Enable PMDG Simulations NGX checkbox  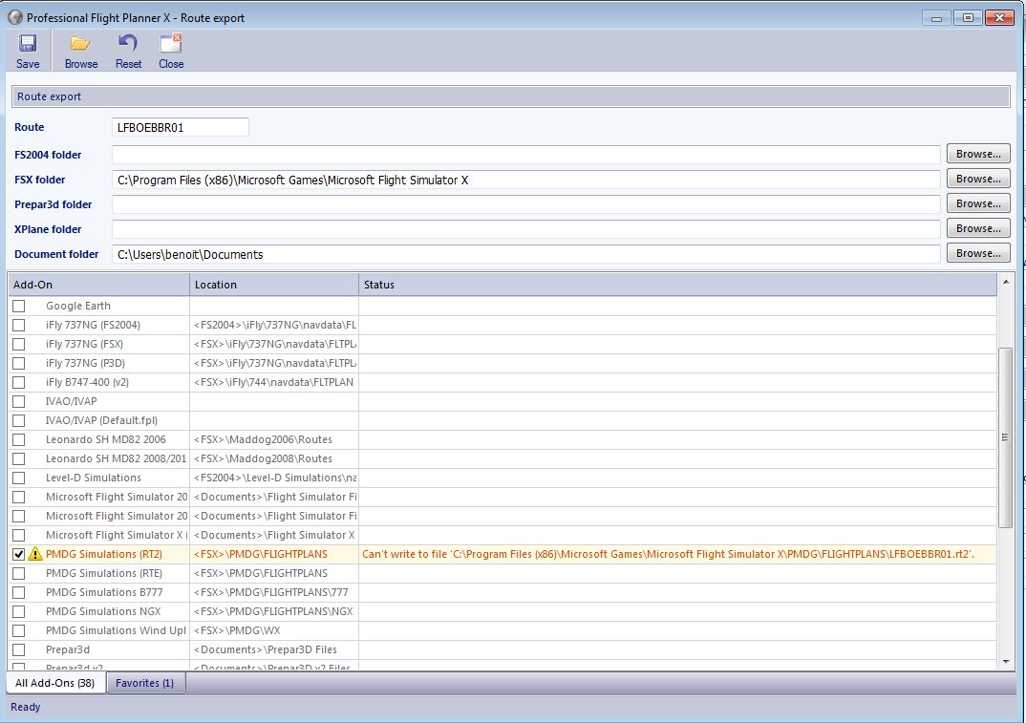coord(19,611)
